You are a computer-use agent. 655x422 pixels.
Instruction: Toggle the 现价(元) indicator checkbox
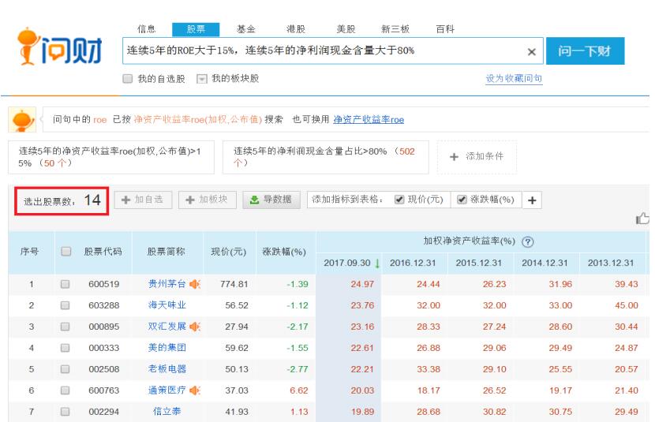point(399,200)
